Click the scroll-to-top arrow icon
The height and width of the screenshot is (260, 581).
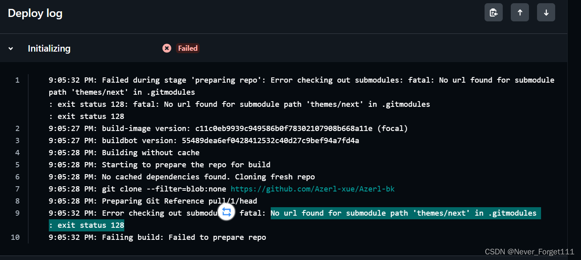(520, 12)
